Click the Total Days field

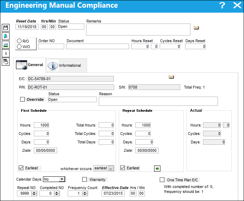(106, 142)
